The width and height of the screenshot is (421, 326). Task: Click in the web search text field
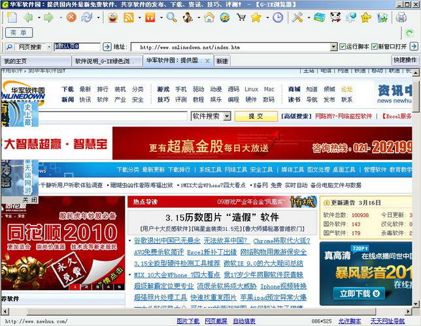(x=77, y=46)
